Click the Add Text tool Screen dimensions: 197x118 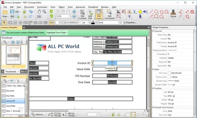[x=90, y=14]
